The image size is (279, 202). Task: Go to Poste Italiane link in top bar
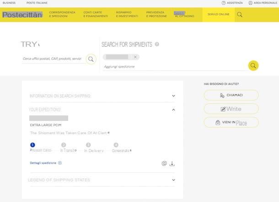[37, 3]
